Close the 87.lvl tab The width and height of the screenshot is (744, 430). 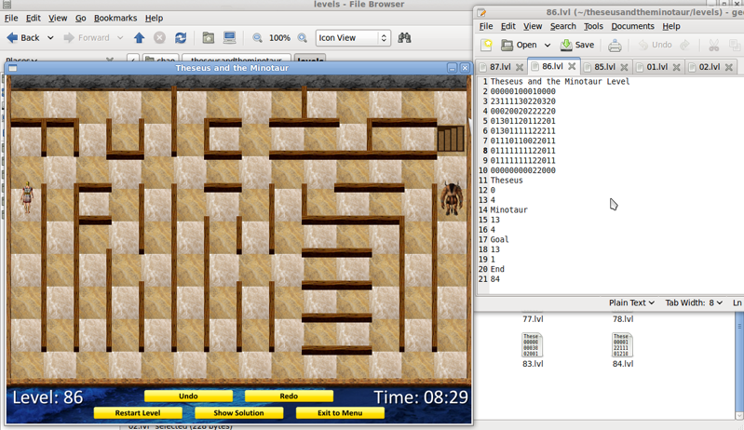(x=520, y=67)
